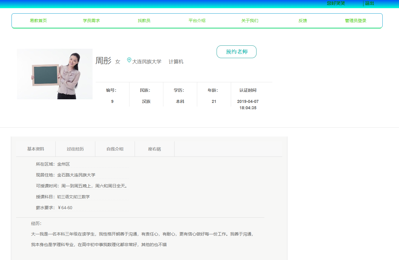Select the 座右铭 tab

coord(154,149)
